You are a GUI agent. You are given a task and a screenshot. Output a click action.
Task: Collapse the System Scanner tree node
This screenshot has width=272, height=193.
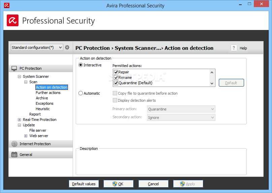[20, 76]
